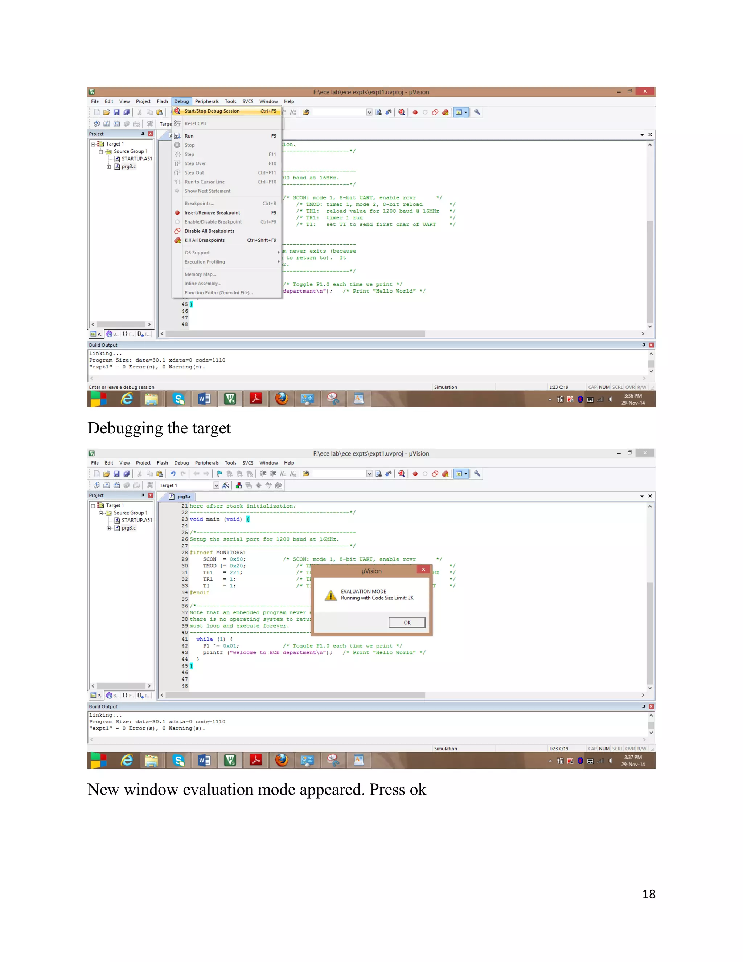Open the Peripherals menu in the upper screenshot
Screen dimensions: 743x962
tap(206, 101)
